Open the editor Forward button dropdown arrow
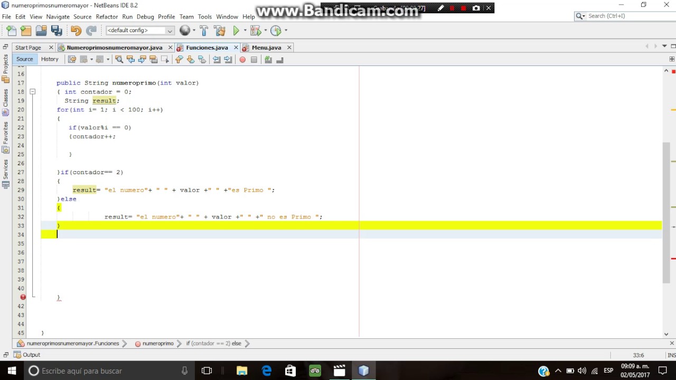The image size is (676, 380). [108, 60]
